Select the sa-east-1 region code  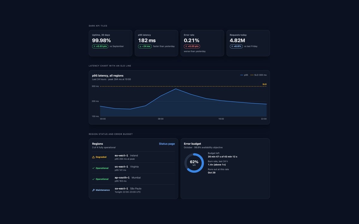tap(121, 188)
